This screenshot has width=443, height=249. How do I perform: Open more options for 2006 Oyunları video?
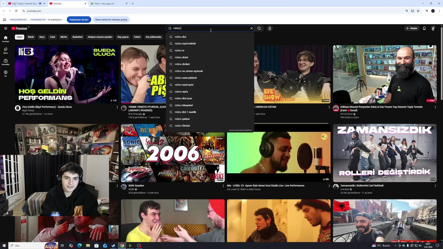(223, 186)
